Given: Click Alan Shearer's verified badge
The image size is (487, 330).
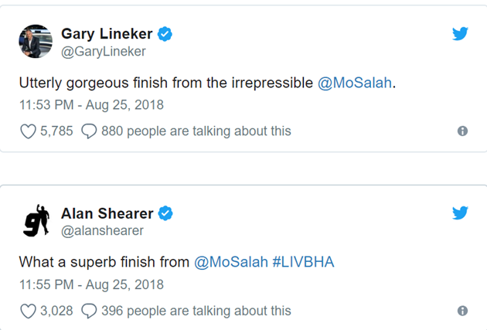Looking at the screenshot, I should pos(165,213).
